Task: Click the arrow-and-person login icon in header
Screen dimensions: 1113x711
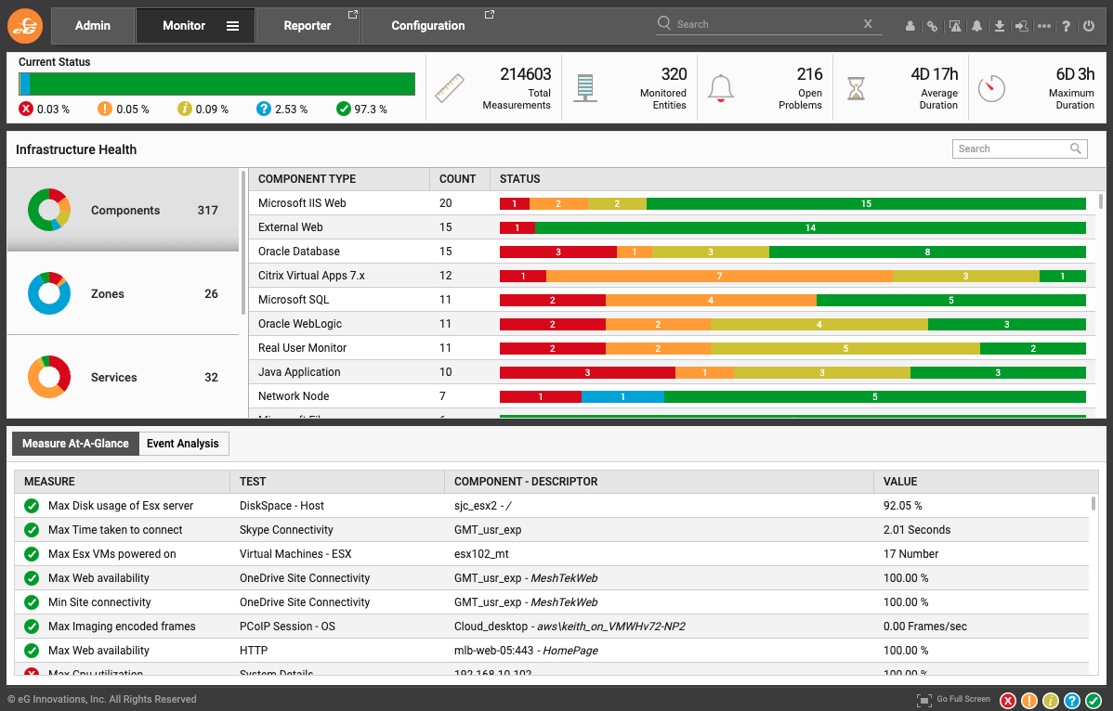Action: click(x=1021, y=26)
